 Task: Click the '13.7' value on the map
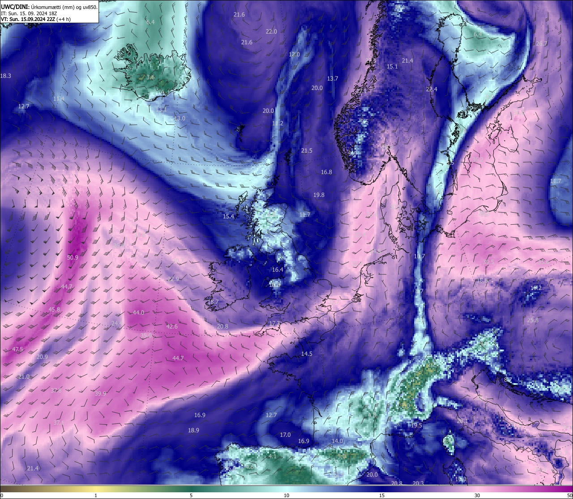[x=332, y=78]
